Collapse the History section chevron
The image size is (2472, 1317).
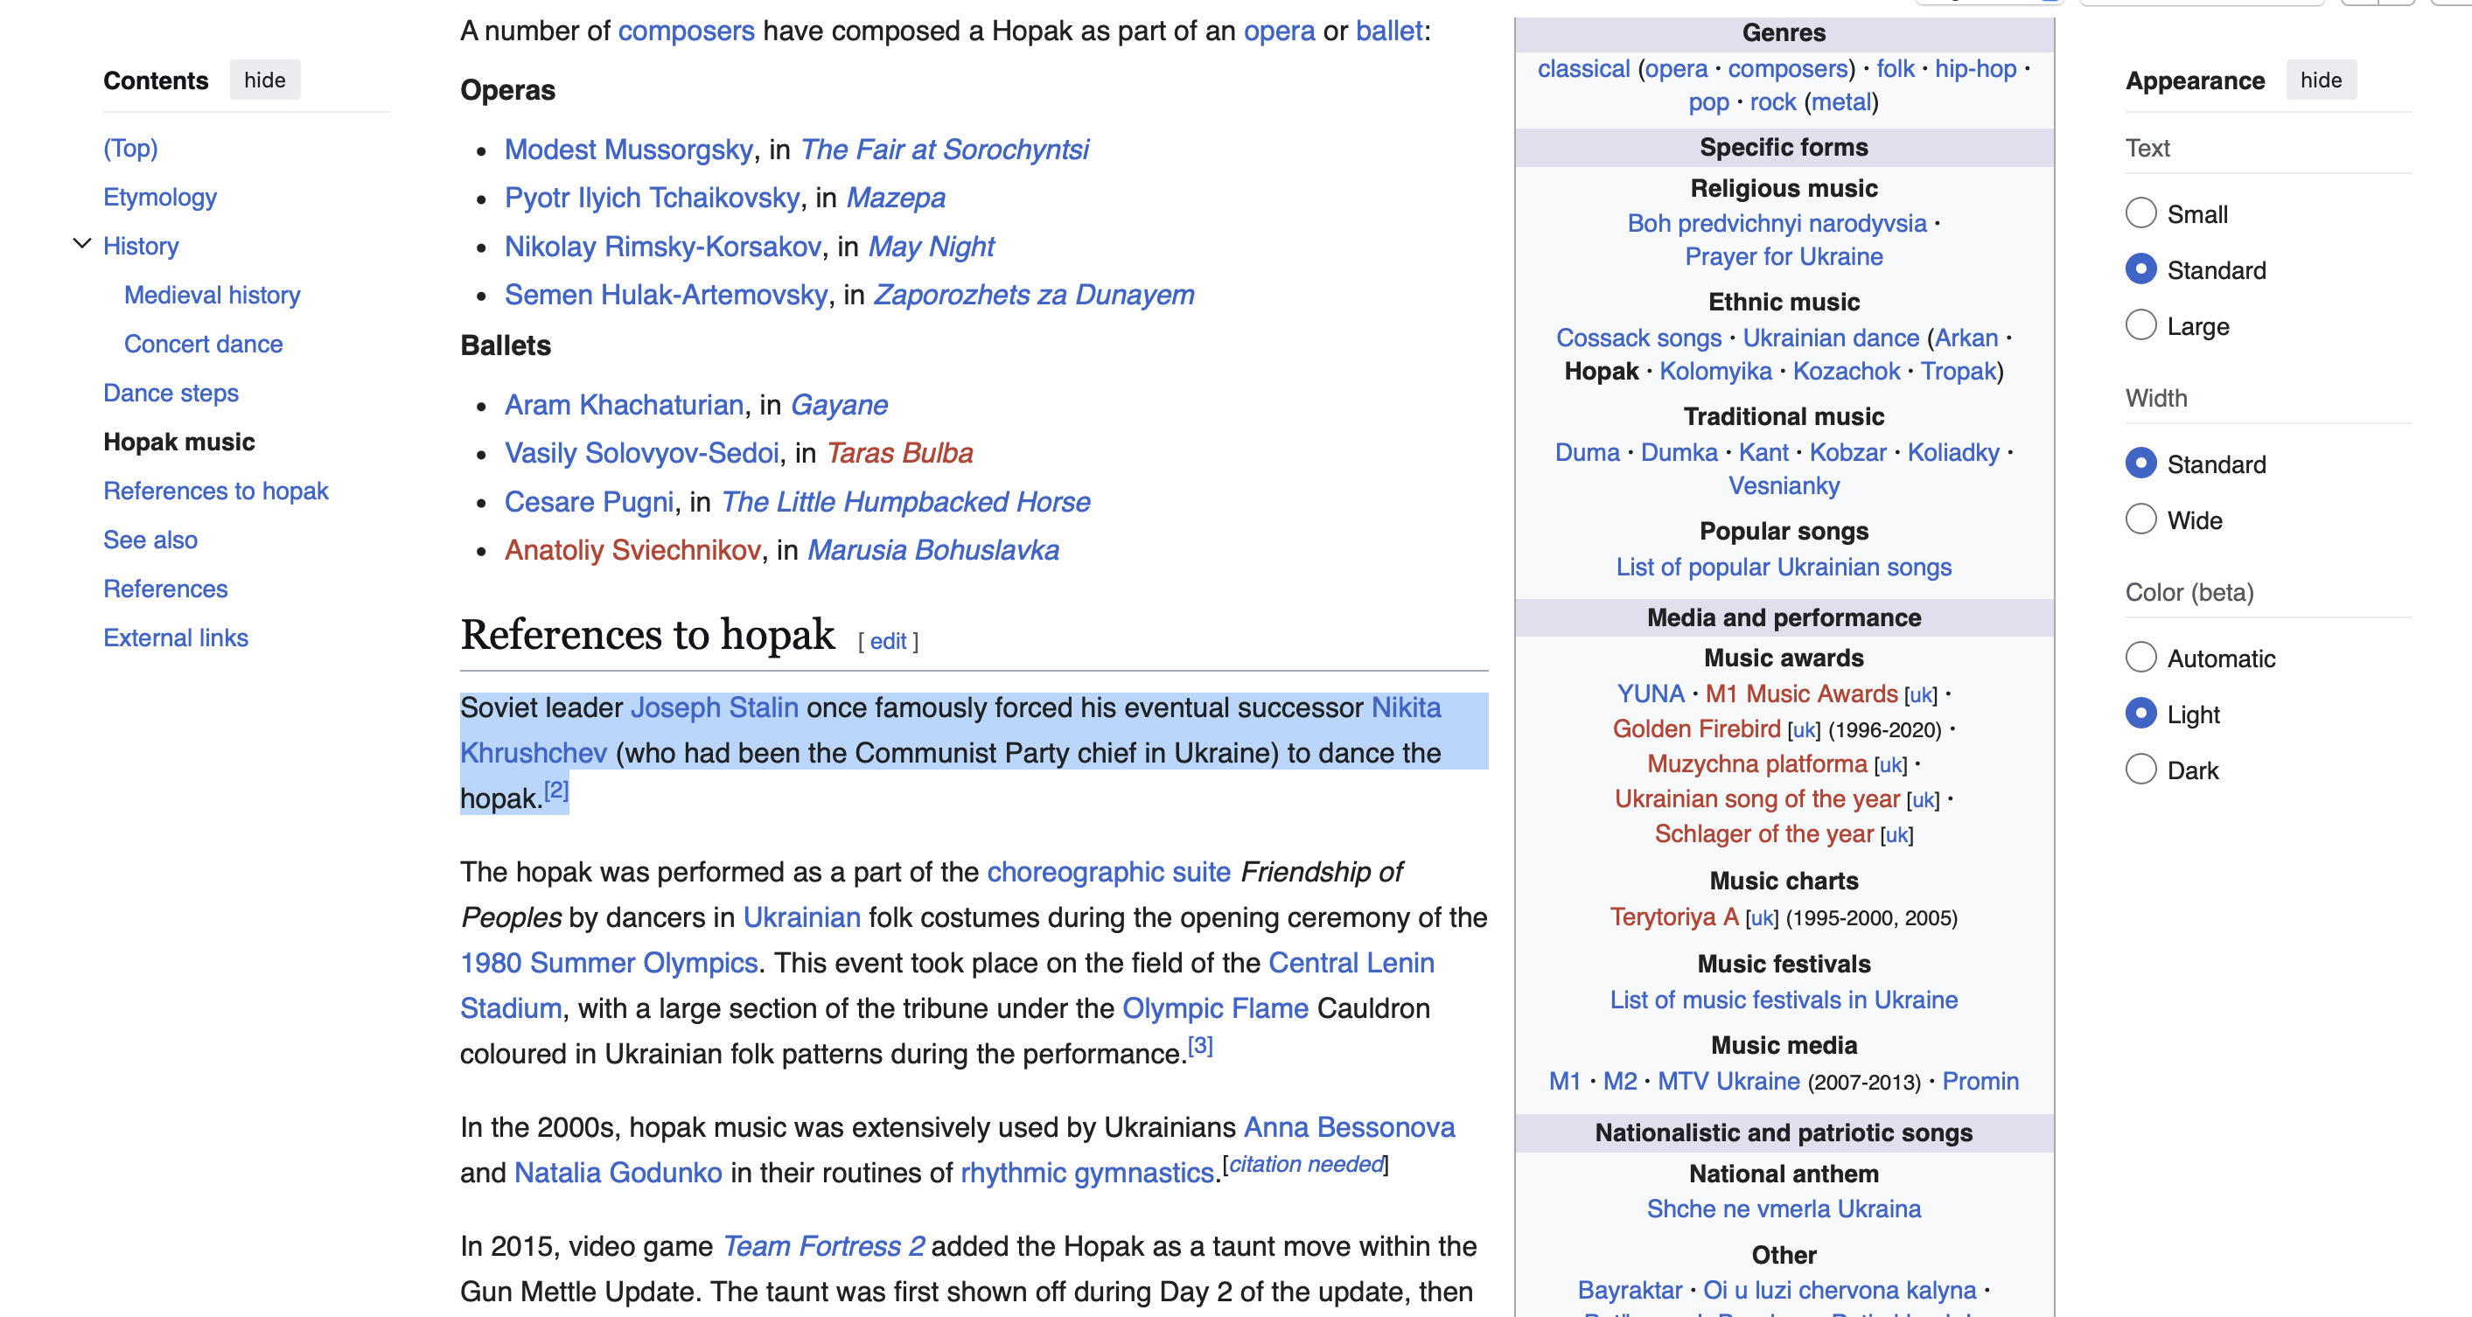point(82,244)
